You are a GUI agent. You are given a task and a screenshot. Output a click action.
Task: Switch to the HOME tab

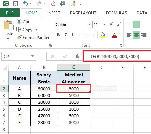point(31,13)
